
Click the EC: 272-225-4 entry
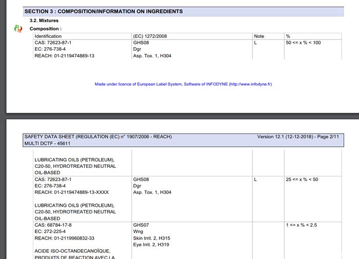[50, 231]
